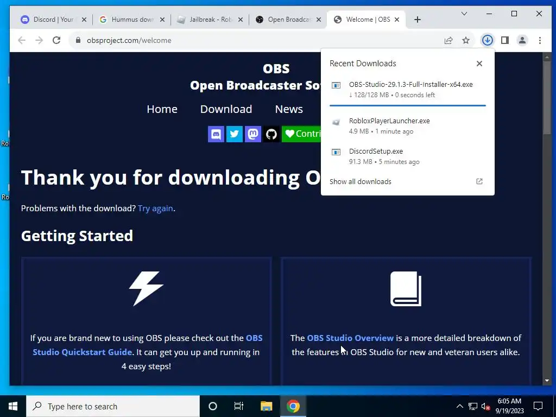Click the muted volume tray icon

pyautogui.click(x=486, y=406)
